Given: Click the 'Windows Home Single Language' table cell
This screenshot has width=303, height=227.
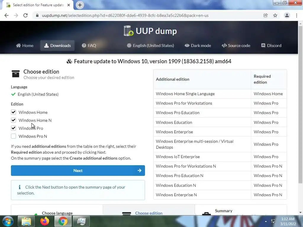Looking at the screenshot, I should tap(202, 94).
